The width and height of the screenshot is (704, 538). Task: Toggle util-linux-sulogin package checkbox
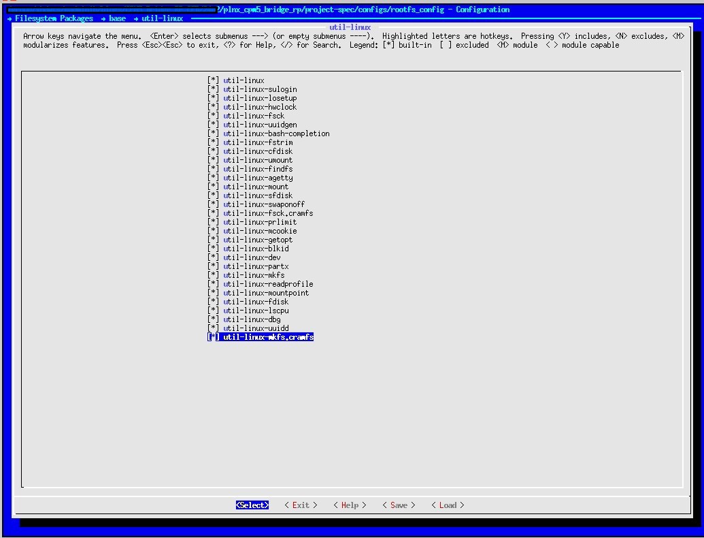(x=214, y=89)
